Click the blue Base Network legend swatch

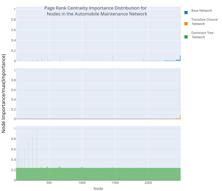click(x=186, y=12)
